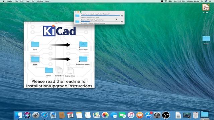Open the Finder menu
This screenshot has width=214, height=120.
10,1
